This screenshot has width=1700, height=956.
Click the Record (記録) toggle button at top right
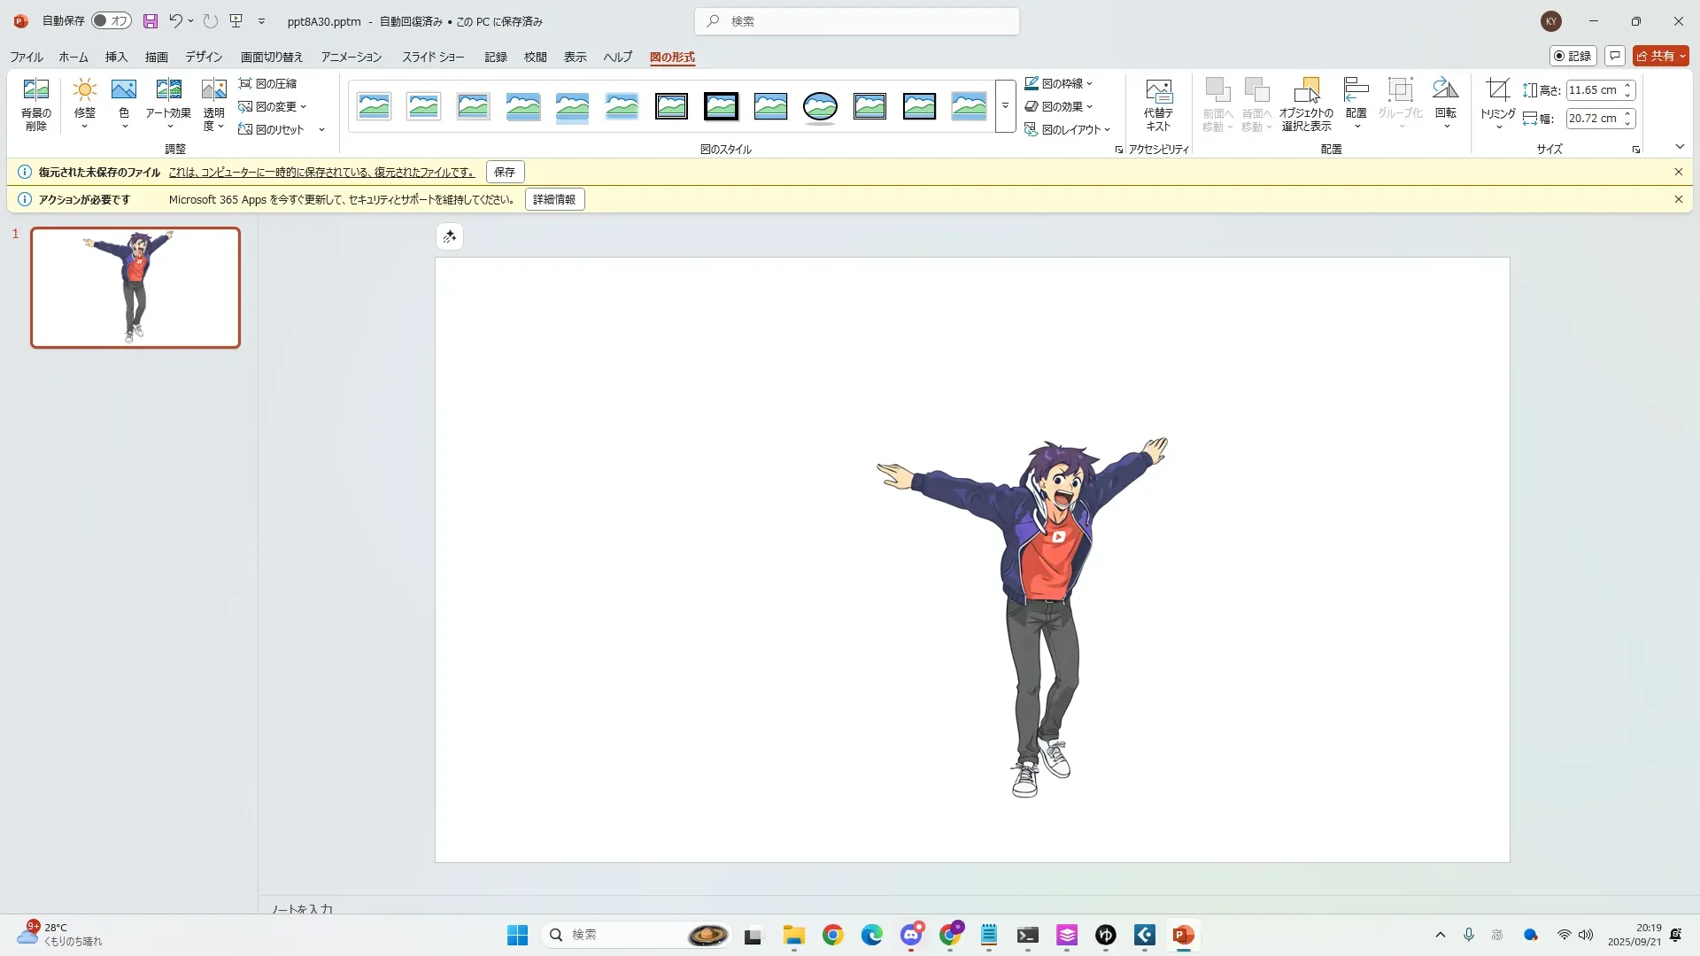(1572, 56)
